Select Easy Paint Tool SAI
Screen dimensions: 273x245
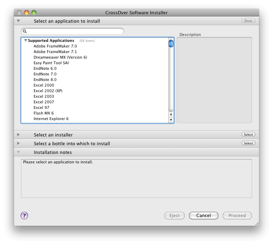(x=51, y=63)
